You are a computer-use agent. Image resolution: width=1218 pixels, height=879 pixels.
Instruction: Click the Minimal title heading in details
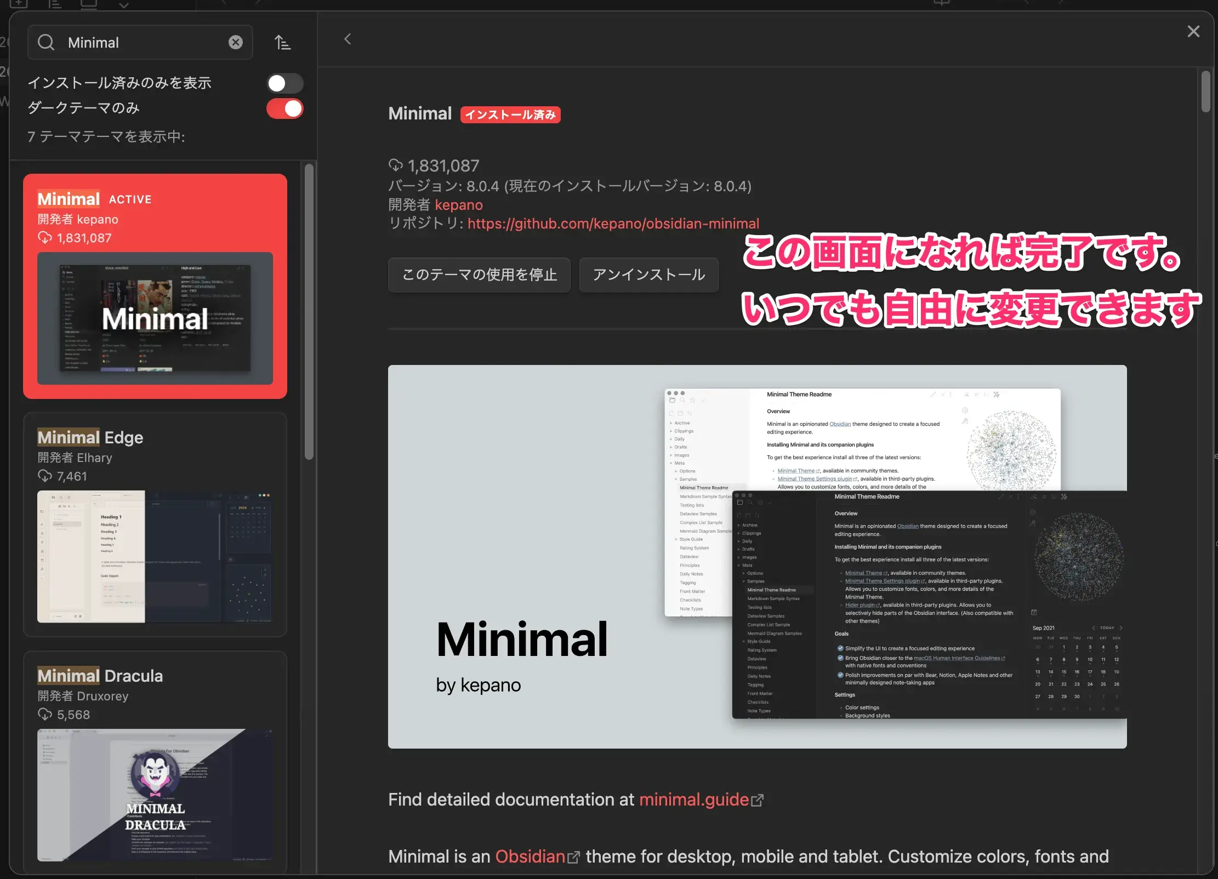click(x=420, y=113)
